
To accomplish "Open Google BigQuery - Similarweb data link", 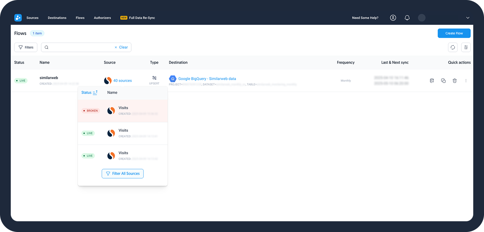I will (x=207, y=79).
